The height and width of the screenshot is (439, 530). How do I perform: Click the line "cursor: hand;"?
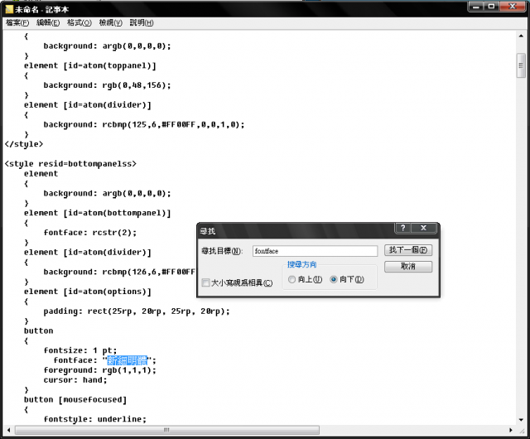75,380
